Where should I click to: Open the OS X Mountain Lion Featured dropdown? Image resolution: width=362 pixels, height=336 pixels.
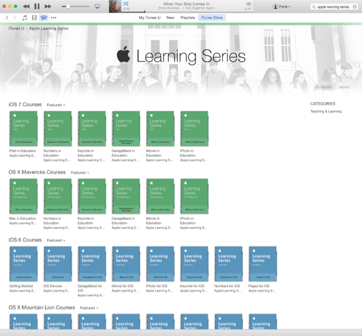89,308
